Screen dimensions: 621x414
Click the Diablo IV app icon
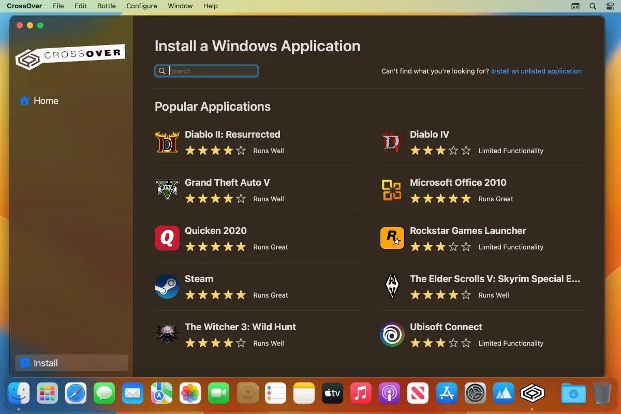click(x=392, y=142)
